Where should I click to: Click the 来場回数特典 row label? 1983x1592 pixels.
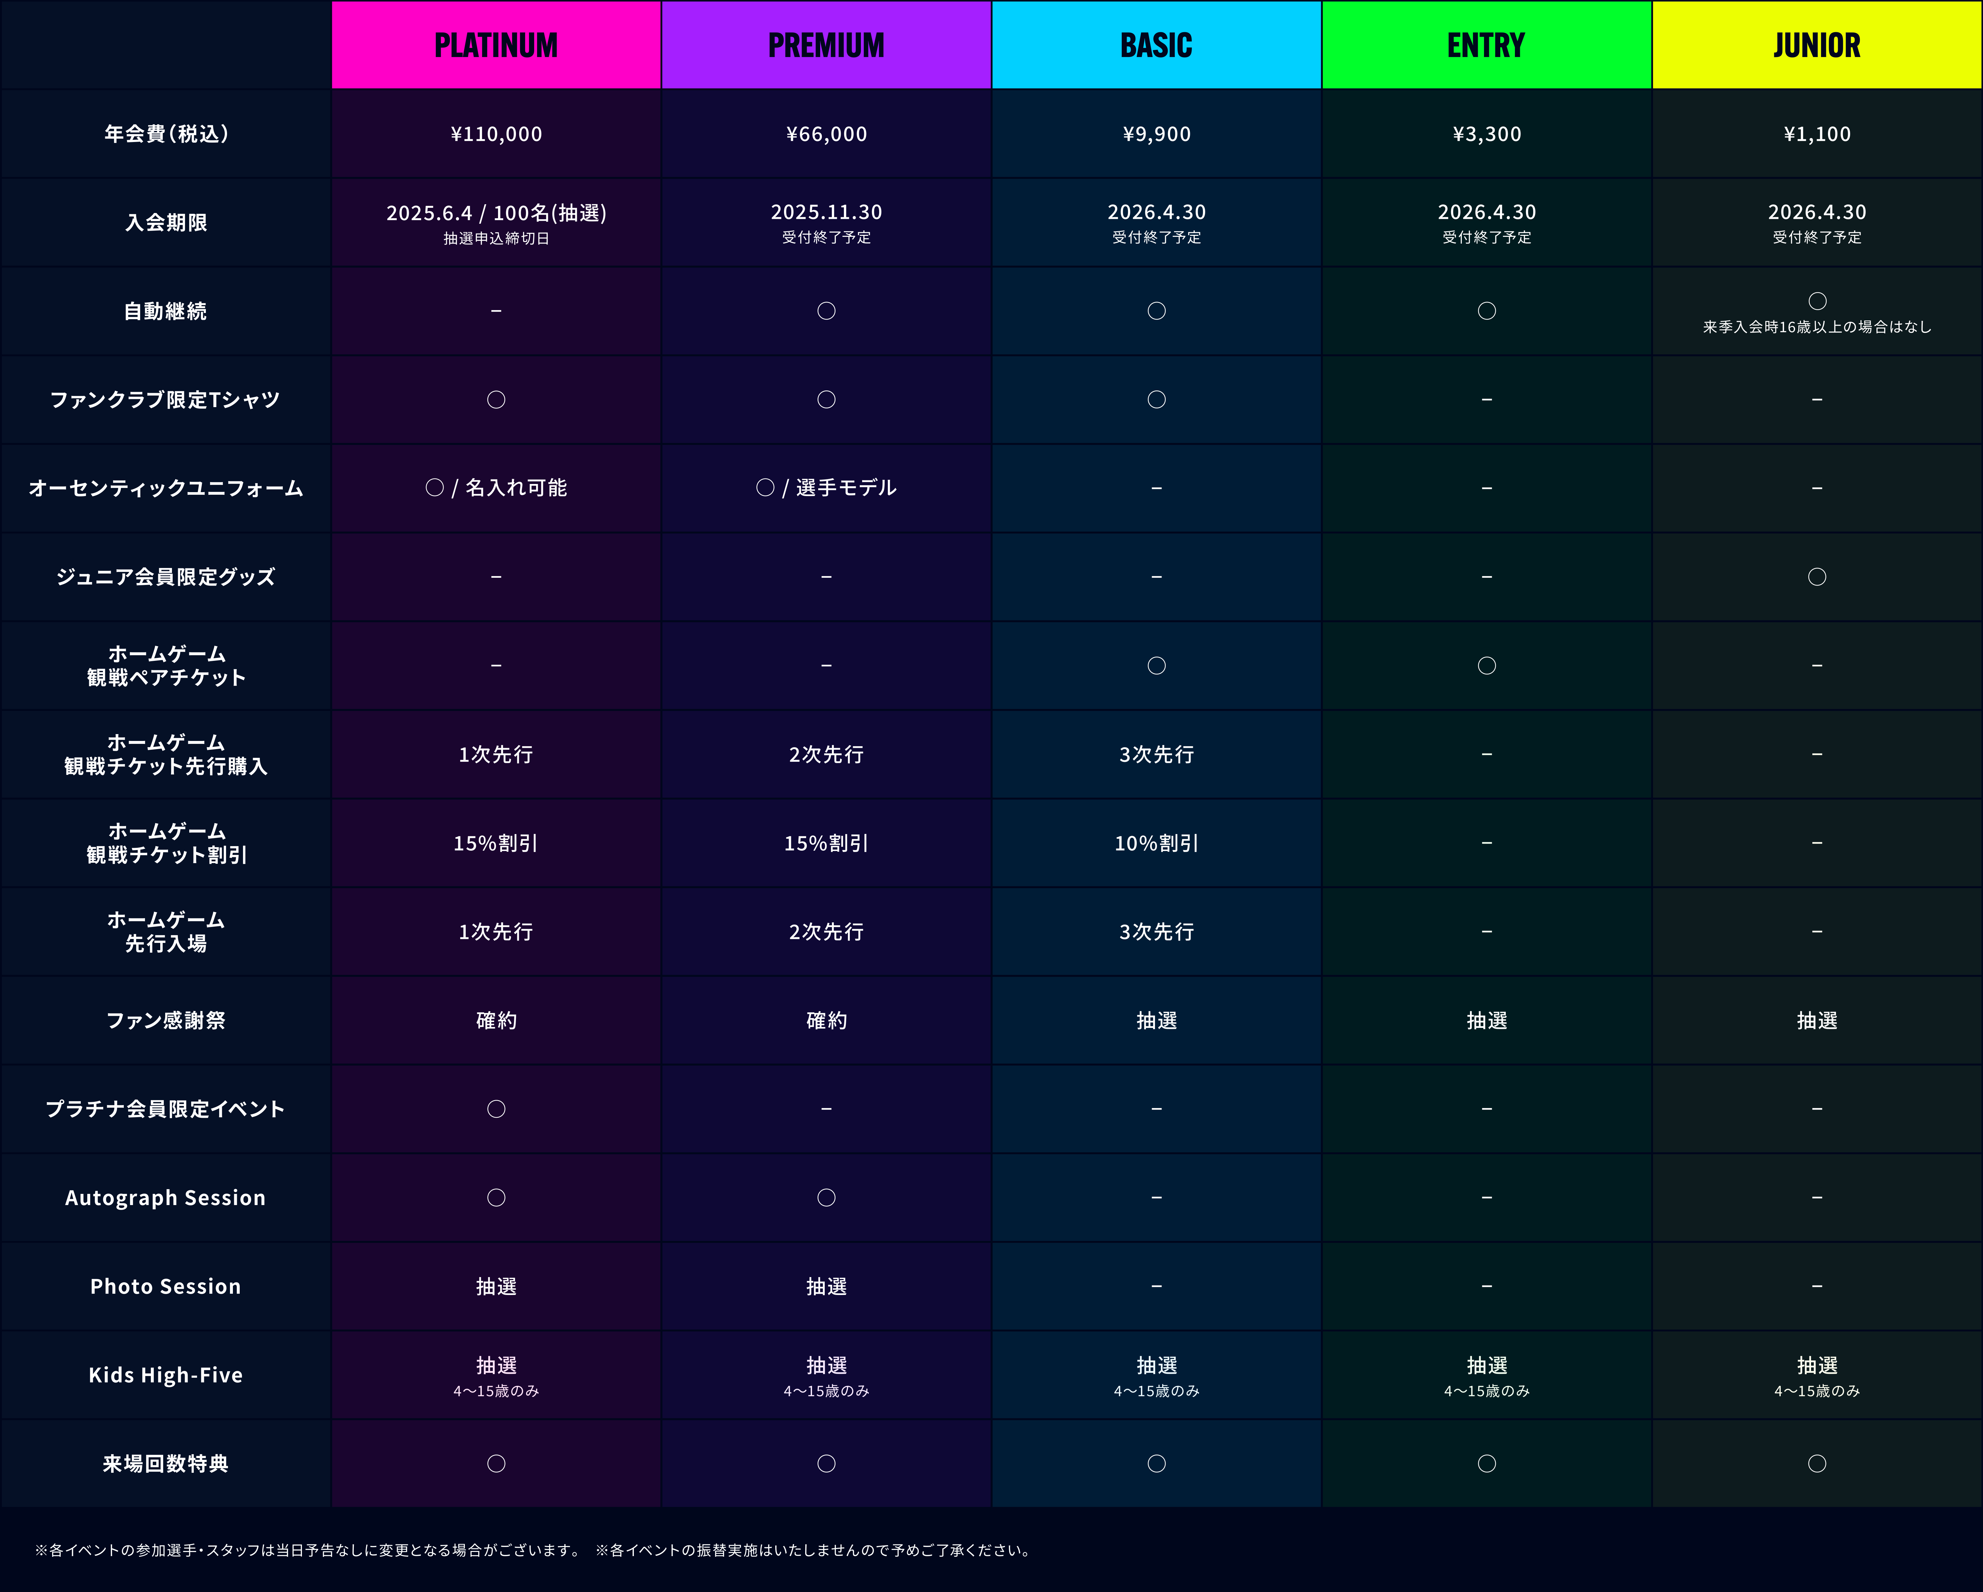pyautogui.click(x=165, y=1464)
